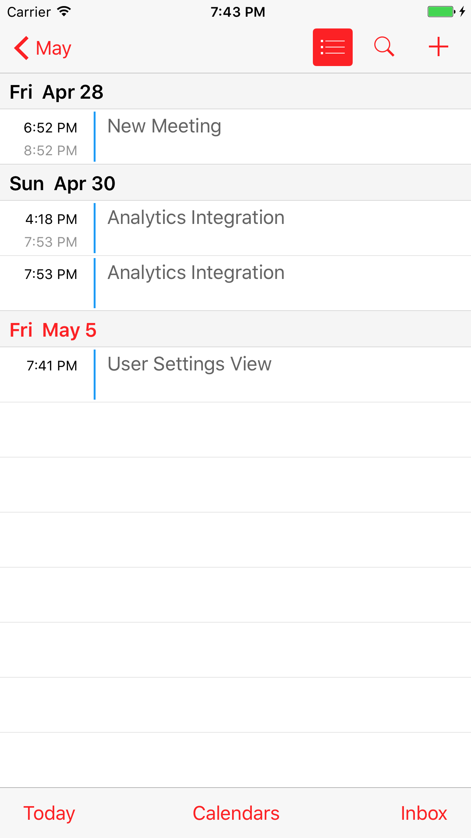Open the Analytics Integration event at 7:53 PM
The width and height of the screenshot is (471, 838).
[235, 283]
